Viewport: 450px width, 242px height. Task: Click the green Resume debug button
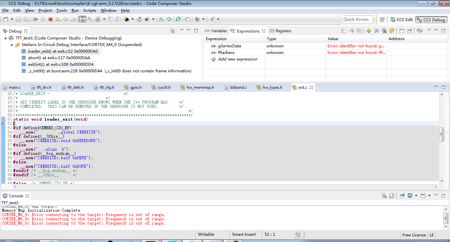click(x=35, y=19)
